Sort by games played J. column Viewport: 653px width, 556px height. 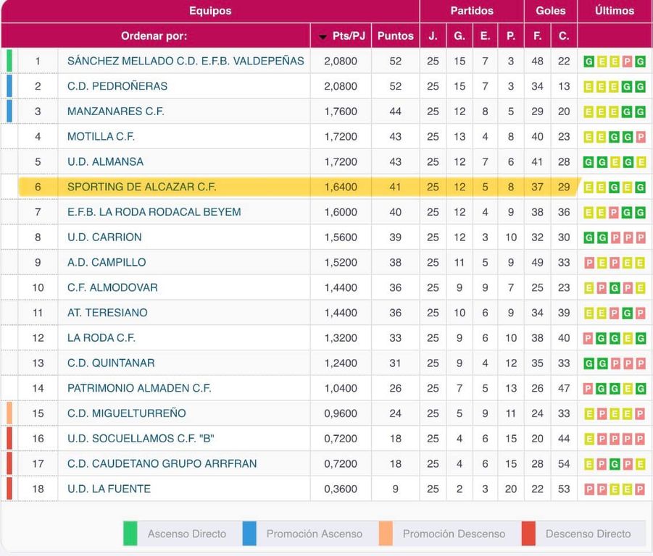[433, 35]
